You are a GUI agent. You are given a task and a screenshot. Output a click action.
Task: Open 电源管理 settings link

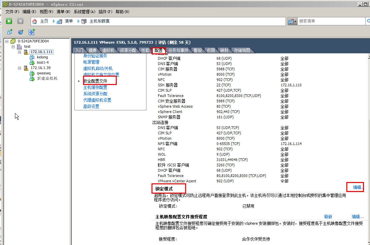(x=91, y=62)
